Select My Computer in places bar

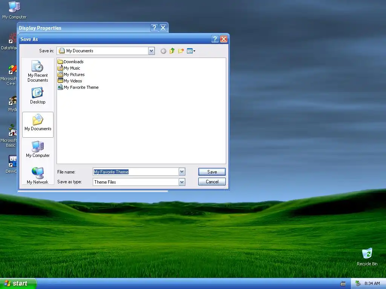38,149
